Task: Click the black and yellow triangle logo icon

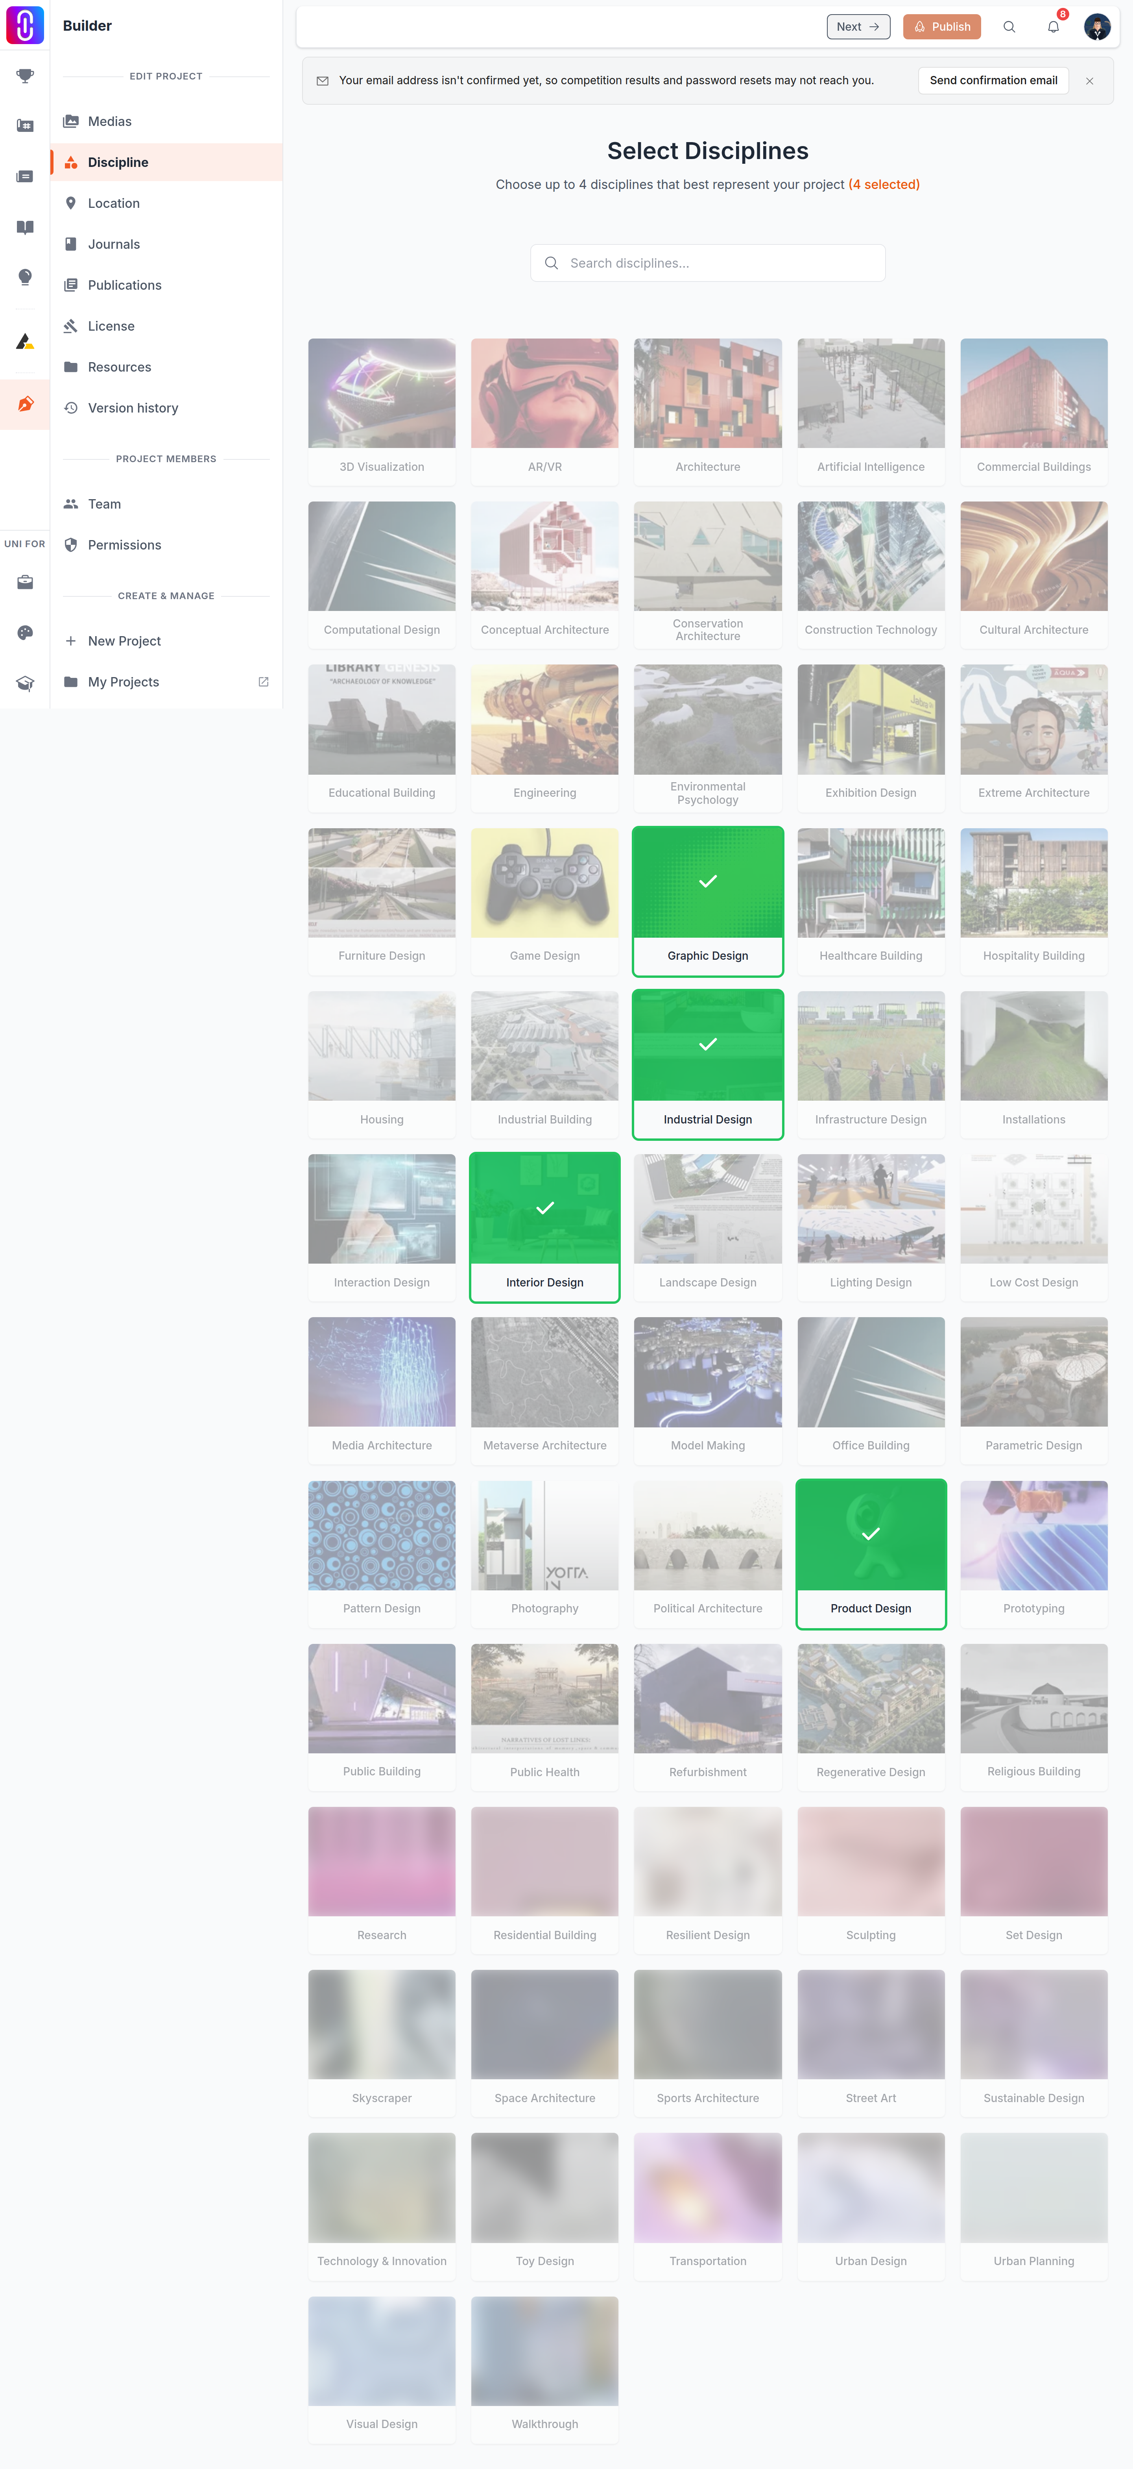Action: click(25, 341)
